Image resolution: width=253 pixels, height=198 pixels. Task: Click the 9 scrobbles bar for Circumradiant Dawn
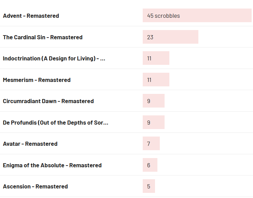click(x=153, y=101)
